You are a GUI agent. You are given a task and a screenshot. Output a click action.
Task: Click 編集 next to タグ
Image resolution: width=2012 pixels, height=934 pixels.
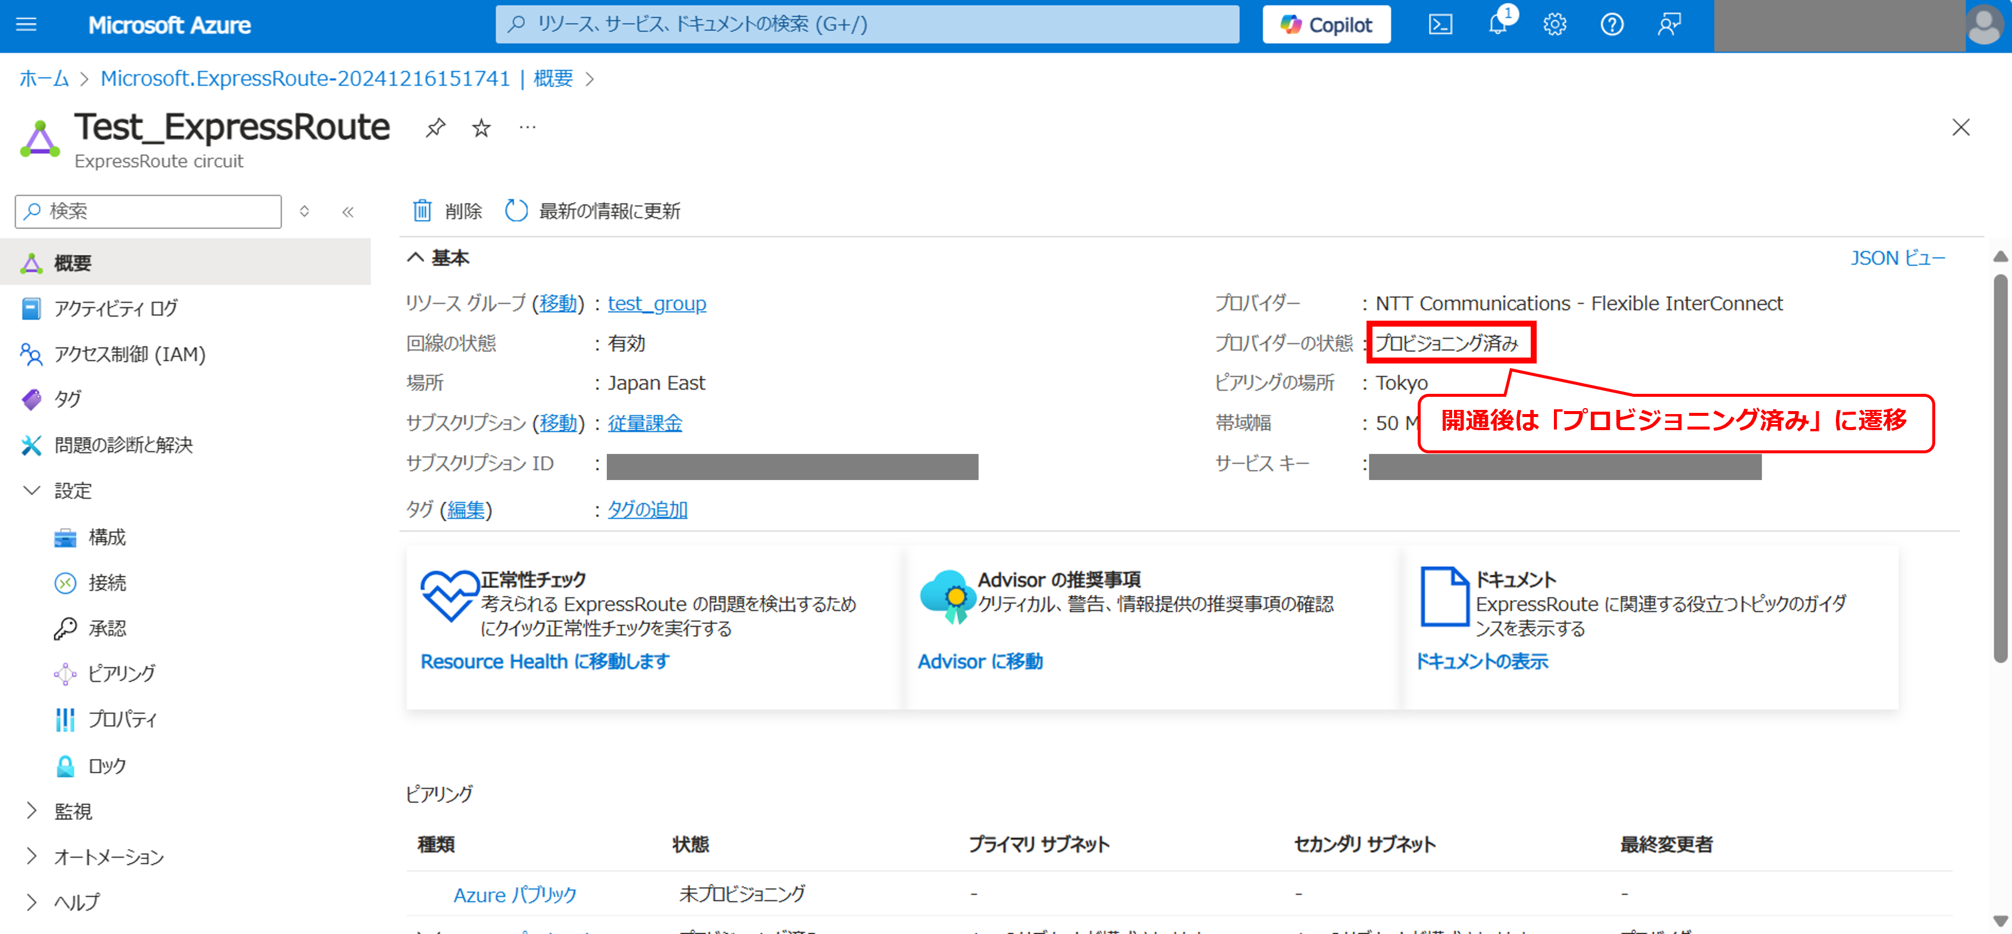pos(465,509)
